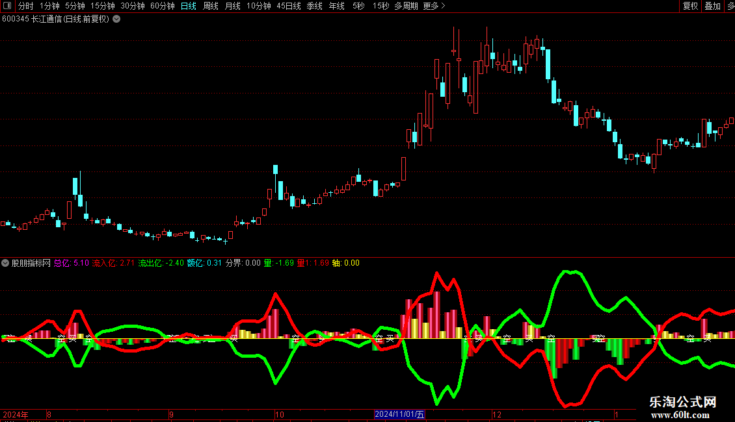Click month 9 marker on time axis
735x422 pixels.
pyautogui.click(x=172, y=414)
